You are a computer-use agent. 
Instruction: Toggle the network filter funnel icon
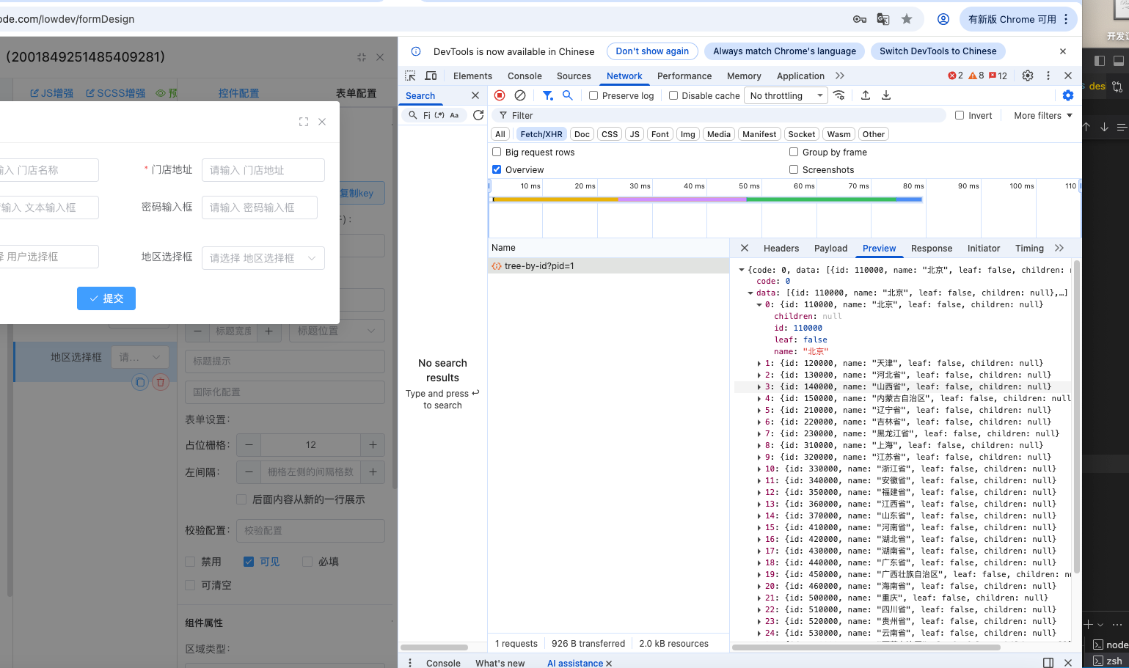coord(547,95)
